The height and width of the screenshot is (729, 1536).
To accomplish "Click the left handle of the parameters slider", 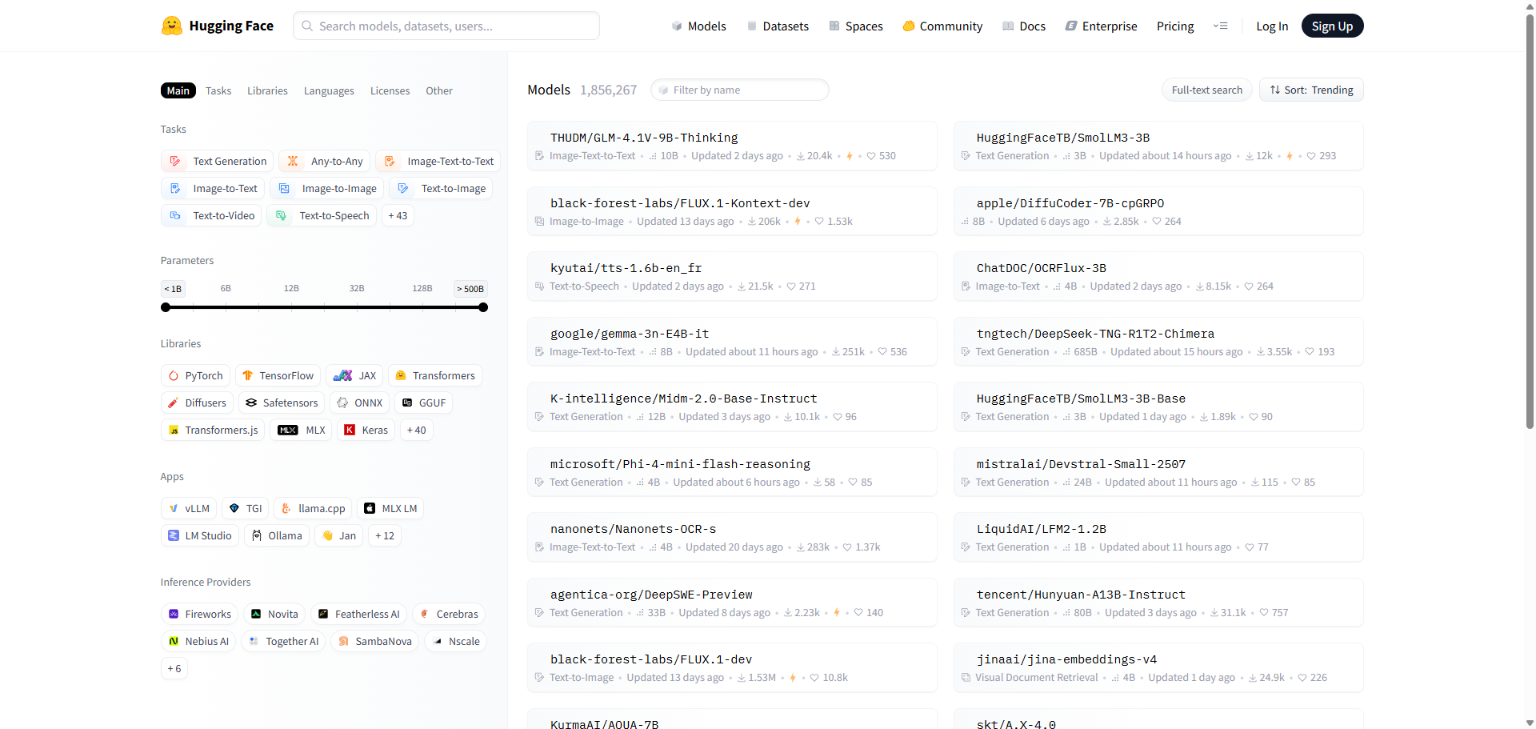I will 166,307.
